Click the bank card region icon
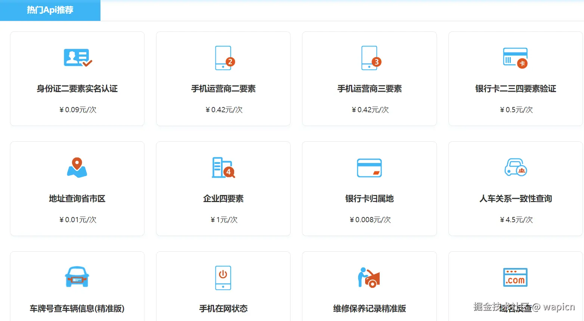The width and height of the screenshot is (584, 321). pos(369,168)
